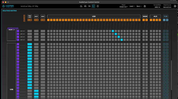Viewport: 178px width, 99px height.
Task: Click the AudioFuse Control Center logo
Action: coord(8,6)
